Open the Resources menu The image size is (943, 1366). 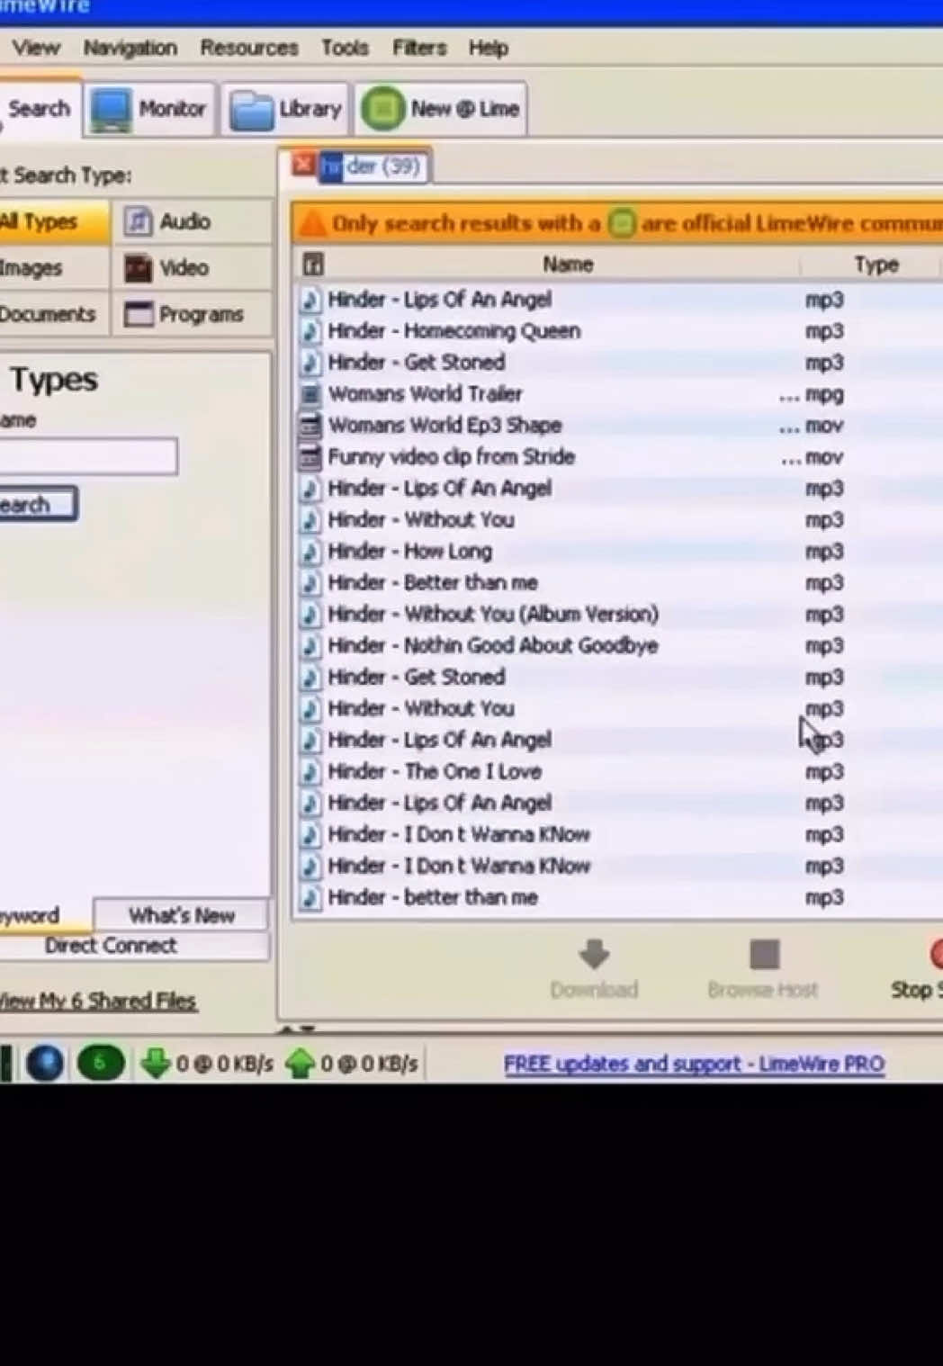(x=249, y=48)
